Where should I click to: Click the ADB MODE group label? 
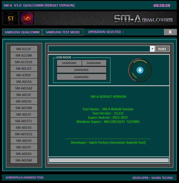click(x=64, y=57)
